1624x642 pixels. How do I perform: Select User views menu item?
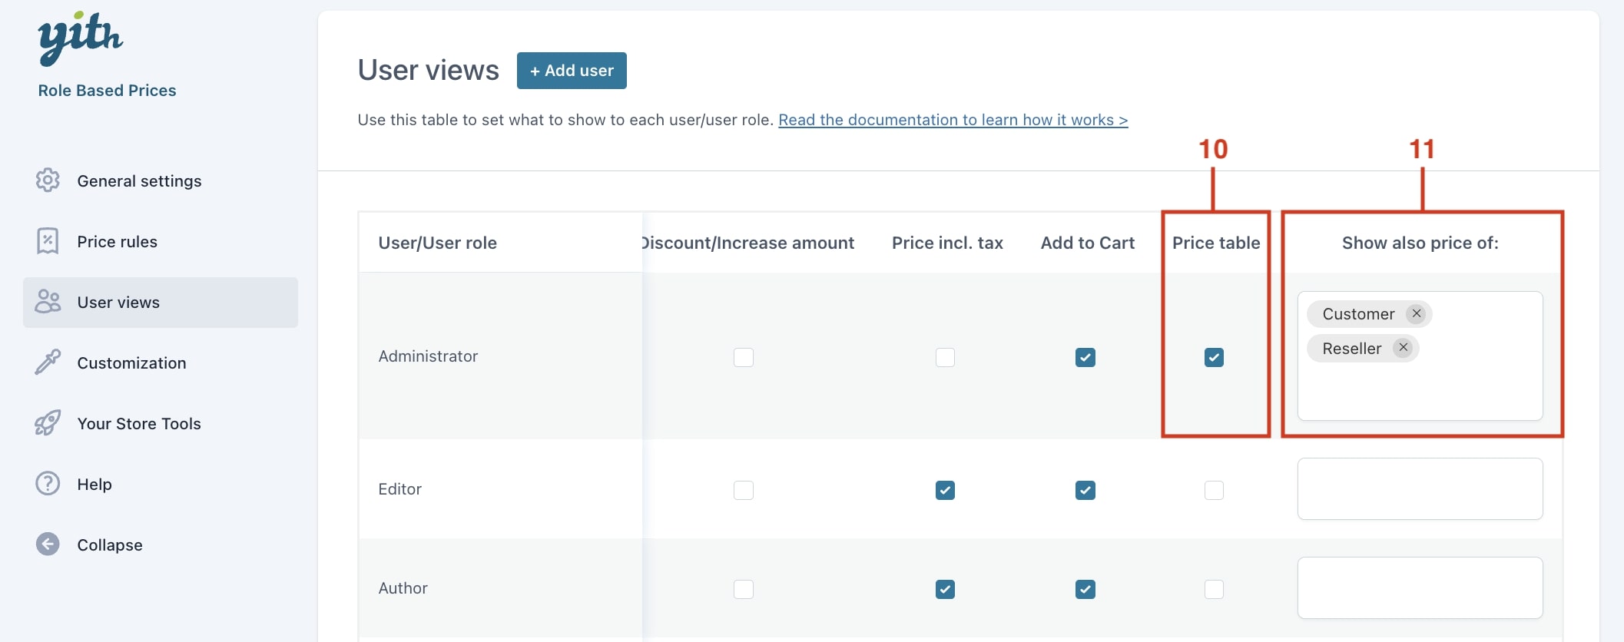pos(161,302)
